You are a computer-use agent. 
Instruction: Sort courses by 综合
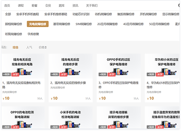click(x=15, y=47)
